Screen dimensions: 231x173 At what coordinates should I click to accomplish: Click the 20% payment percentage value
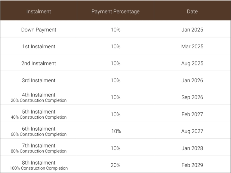[x=115, y=165]
